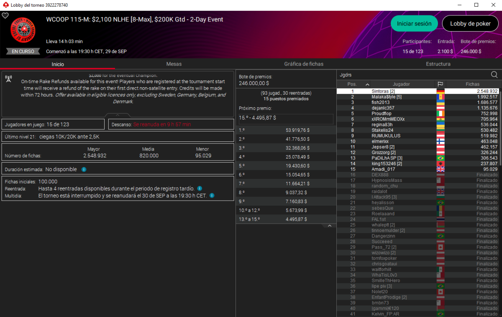502x317 pixels.
Task: Sort by the Jugador column header
Action: click(x=401, y=84)
